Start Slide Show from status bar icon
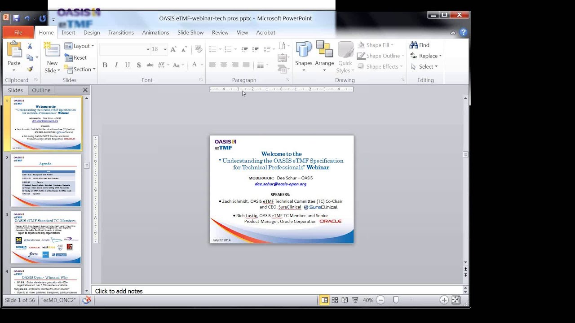This screenshot has height=323, width=575. (355, 300)
